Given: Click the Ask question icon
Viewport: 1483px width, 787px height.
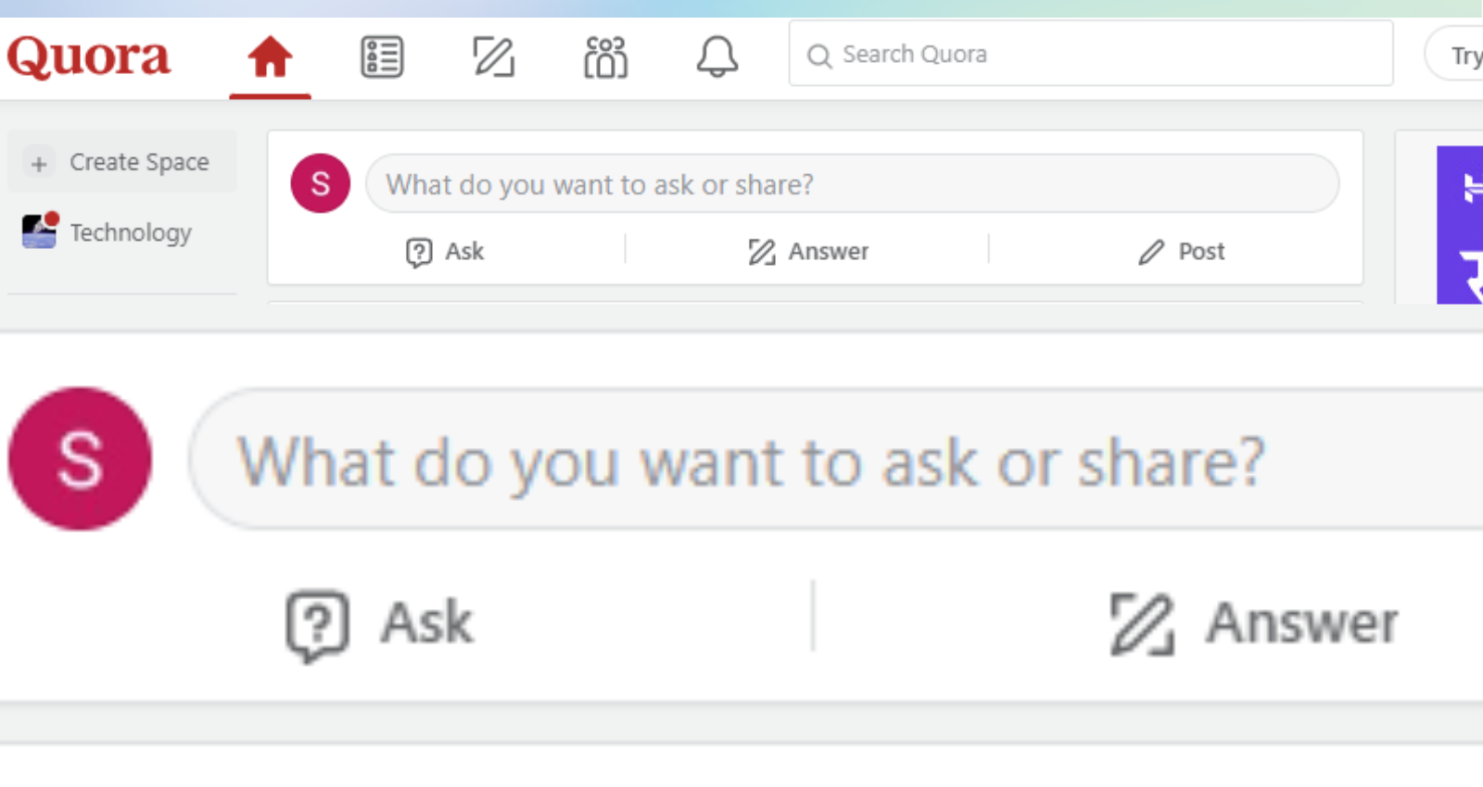Looking at the screenshot, I should [419, 251].
